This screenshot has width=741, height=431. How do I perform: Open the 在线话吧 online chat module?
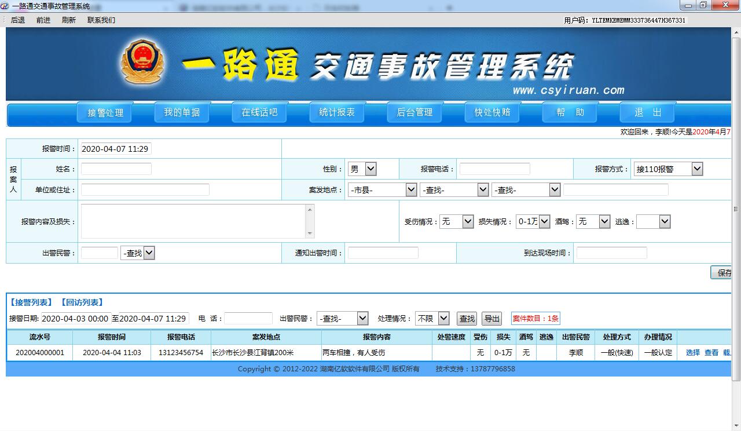pos(259,112)
